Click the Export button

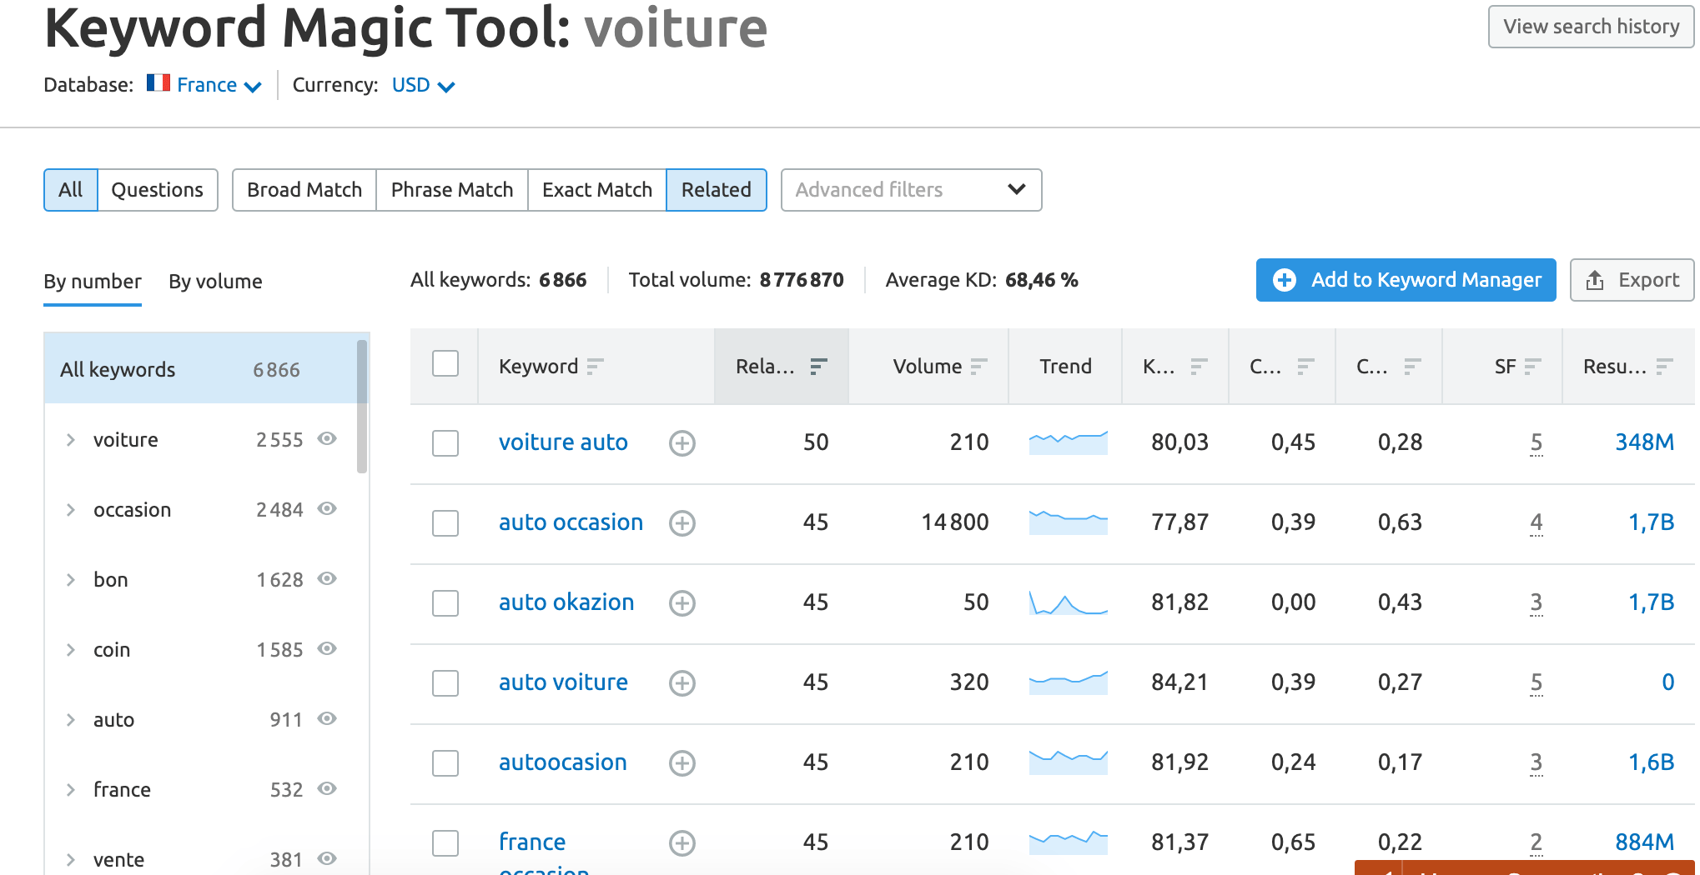1631,280
